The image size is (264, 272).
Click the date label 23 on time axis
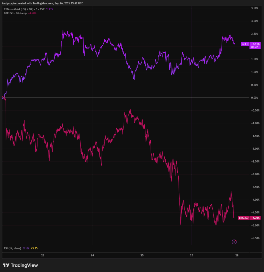43,255
